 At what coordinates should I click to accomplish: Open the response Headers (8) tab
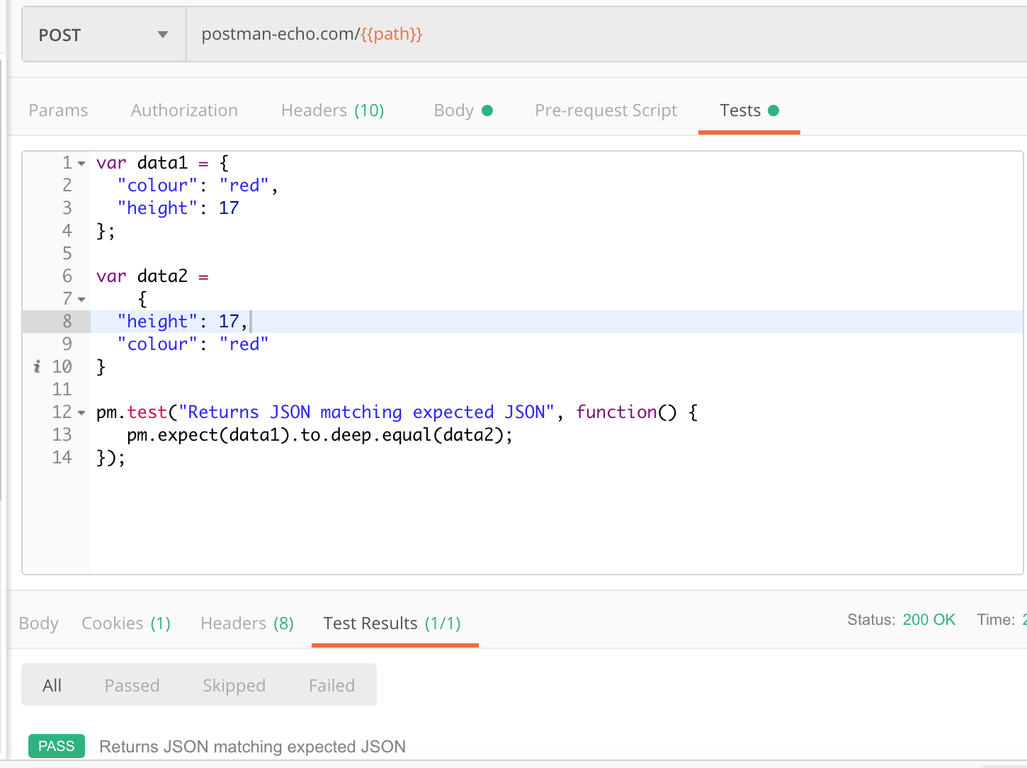pos(247,623)
